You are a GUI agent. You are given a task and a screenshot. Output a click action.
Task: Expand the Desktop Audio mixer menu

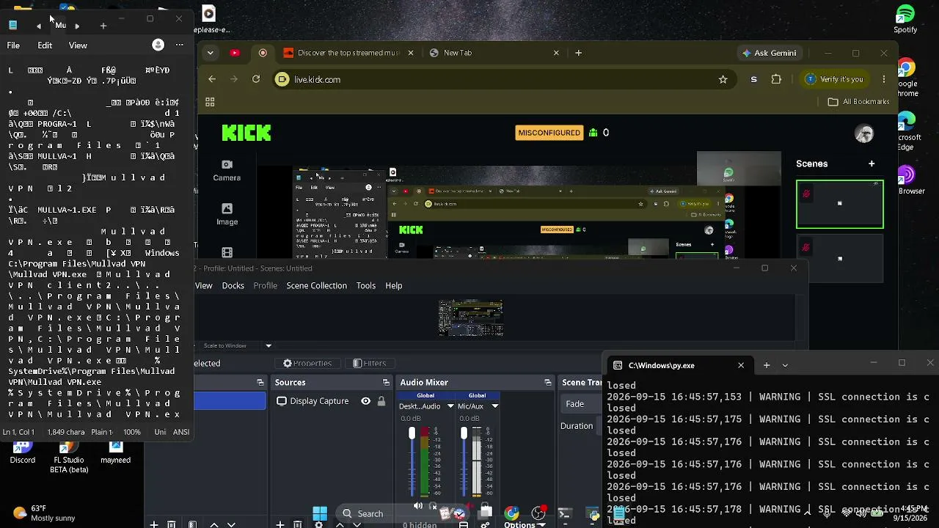pyautogui.click(x=450, y=406)
